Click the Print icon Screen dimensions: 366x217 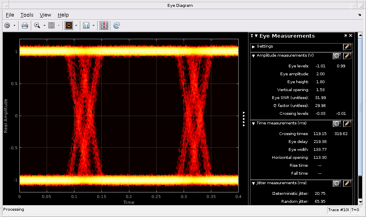click(25, 25)
